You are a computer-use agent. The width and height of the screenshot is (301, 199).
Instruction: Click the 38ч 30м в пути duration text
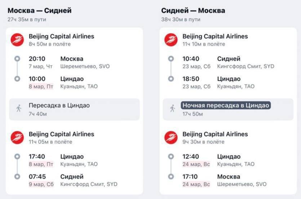tap(181, 19)
